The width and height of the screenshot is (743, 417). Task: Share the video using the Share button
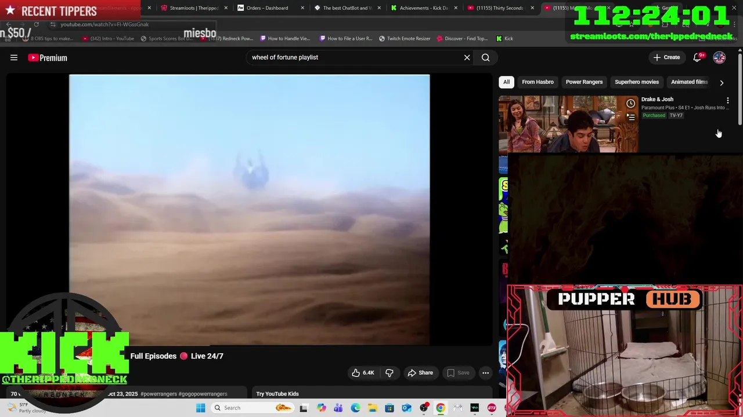[x=420, y=373]
